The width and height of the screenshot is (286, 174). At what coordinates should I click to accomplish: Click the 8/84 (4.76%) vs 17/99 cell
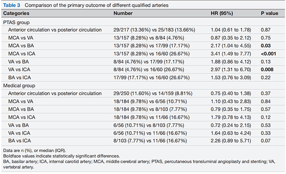(x=149, y=62)
